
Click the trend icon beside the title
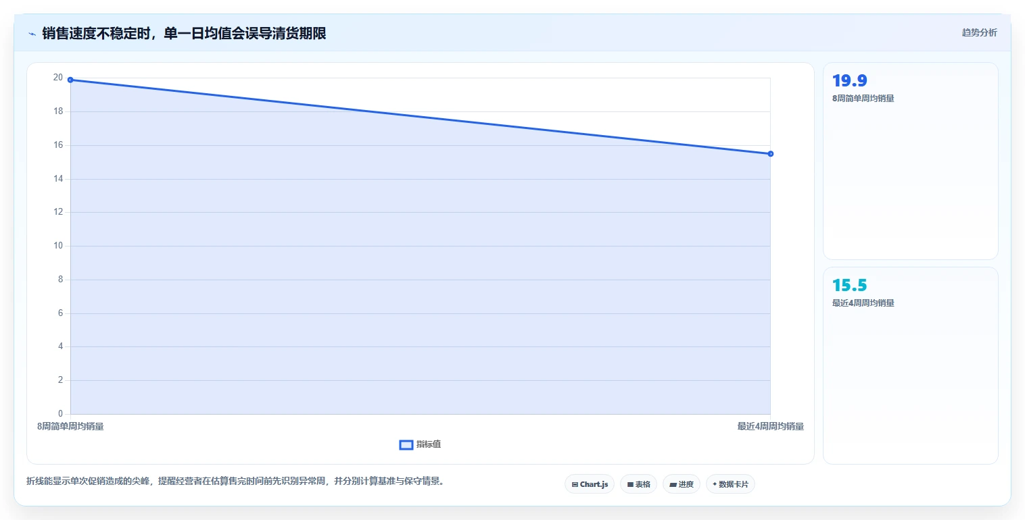click(32, 34)
